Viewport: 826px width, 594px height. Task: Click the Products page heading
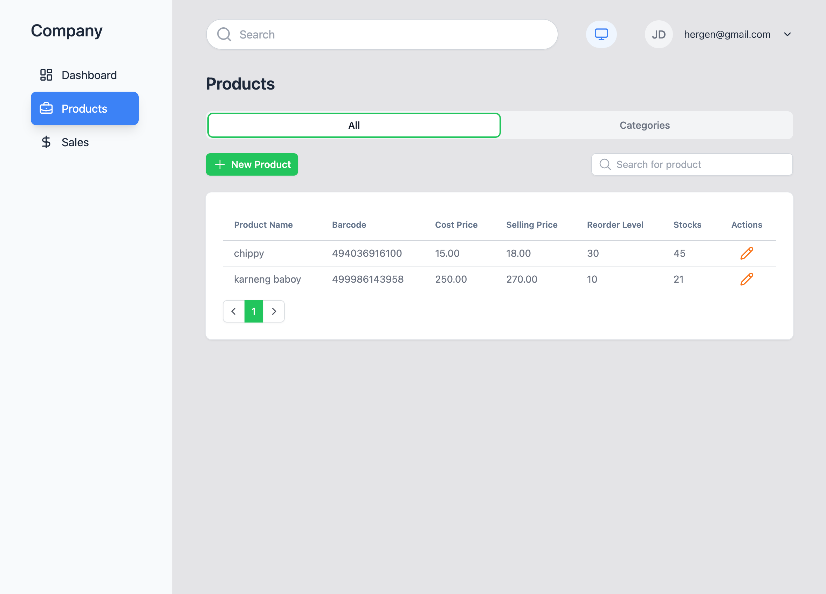240,84
